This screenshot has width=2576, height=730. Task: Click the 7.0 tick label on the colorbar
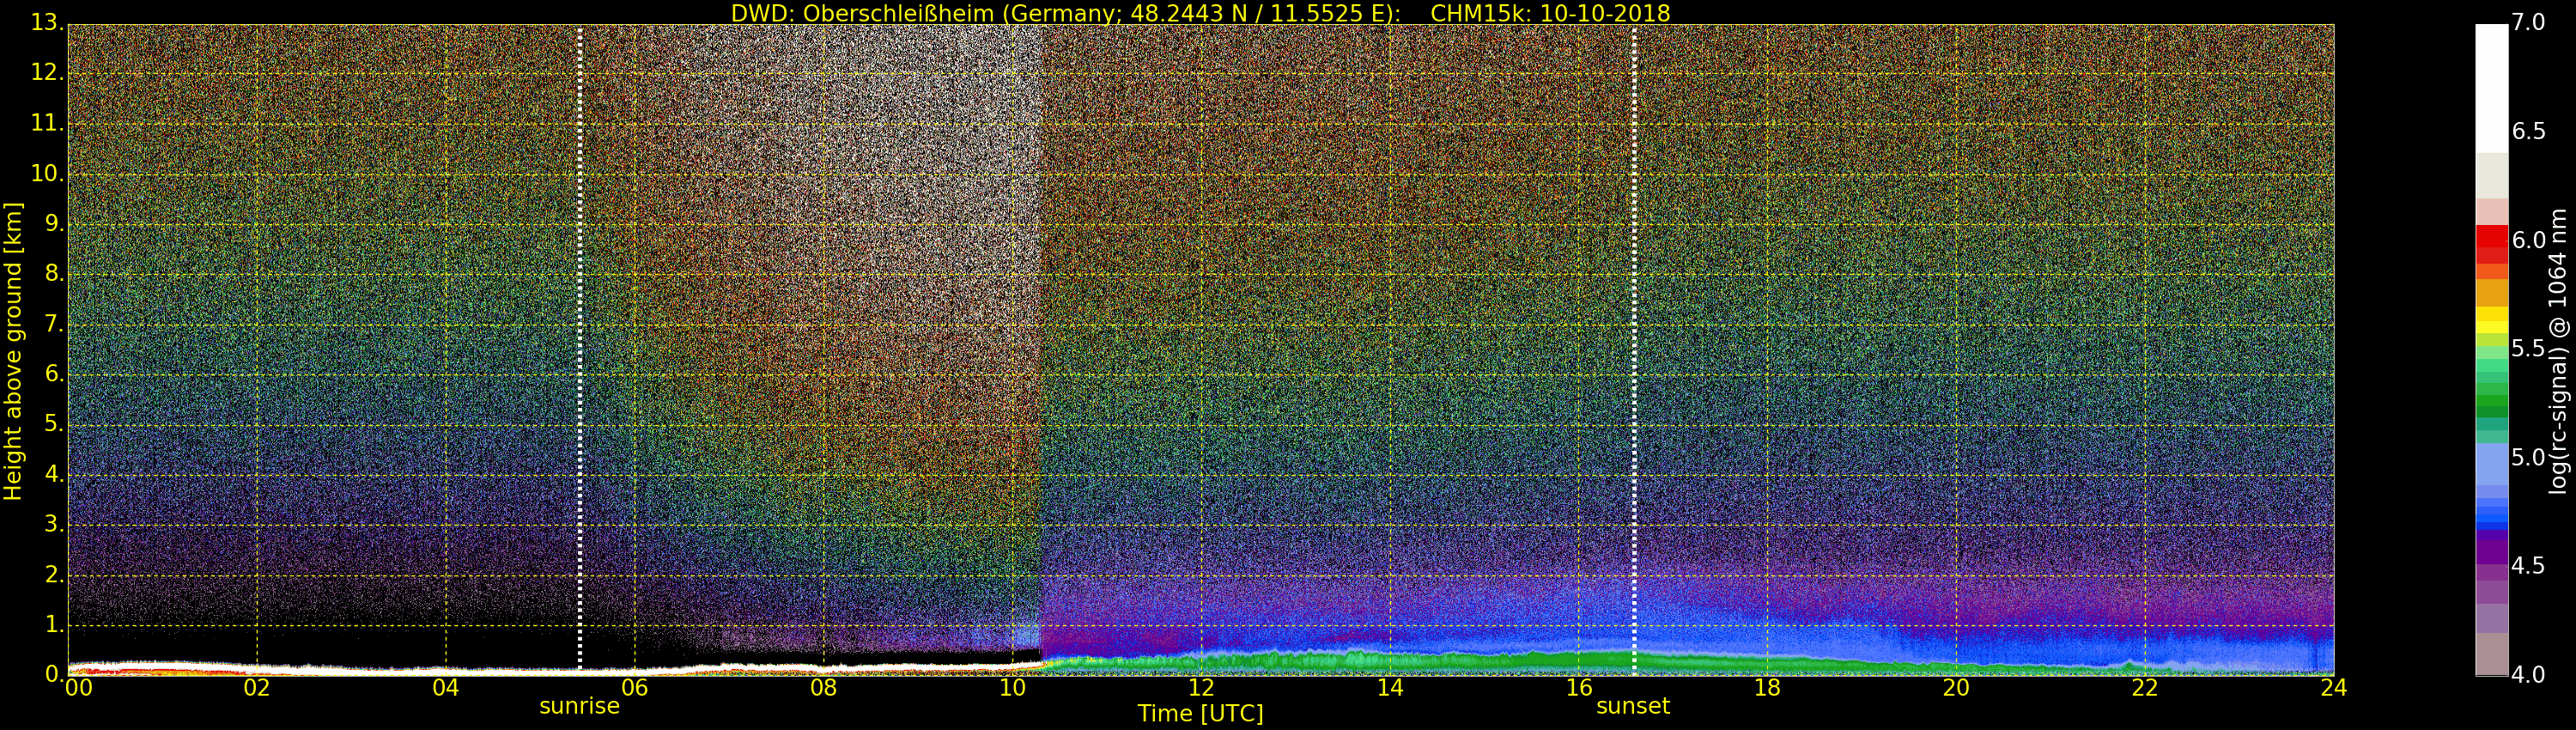(x=2529, y=22)
